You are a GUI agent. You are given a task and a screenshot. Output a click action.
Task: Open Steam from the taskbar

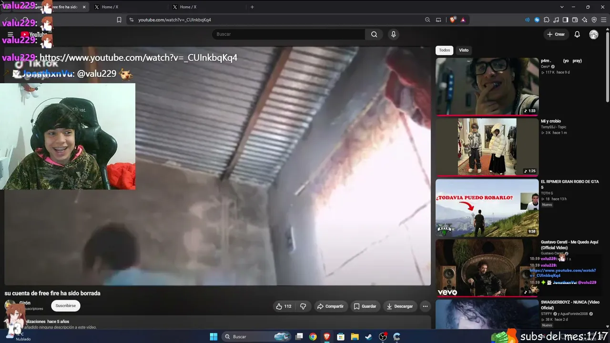(368, 337)
